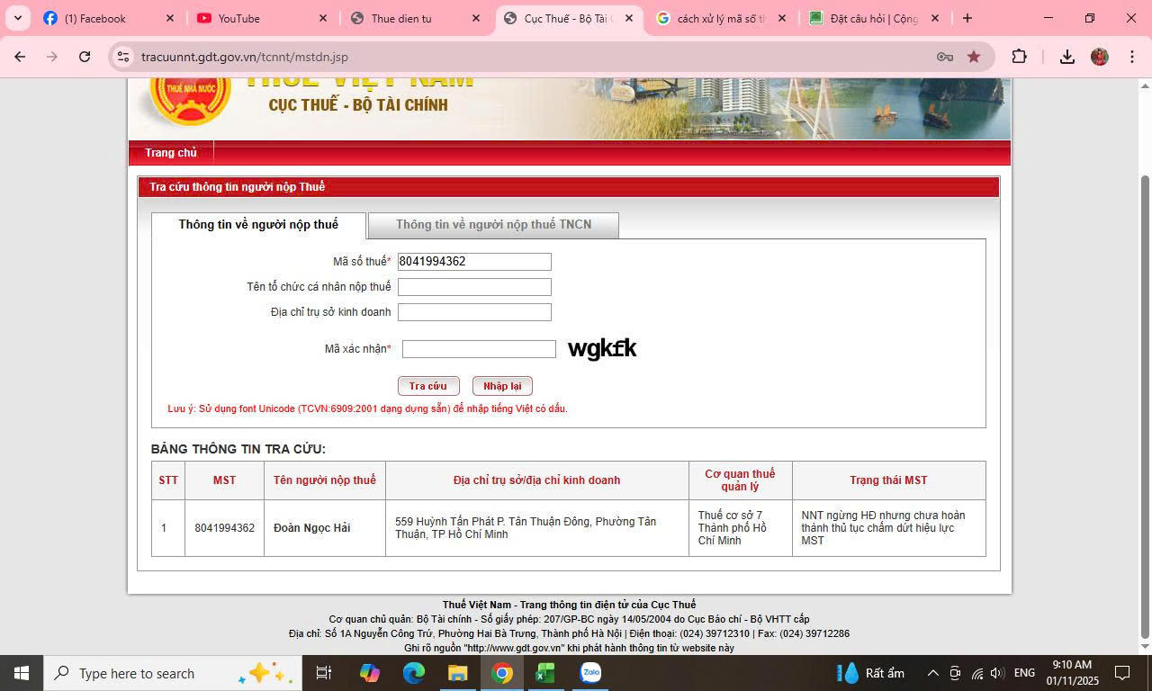Click the password key icon in address bar

(x=945, y=57)
